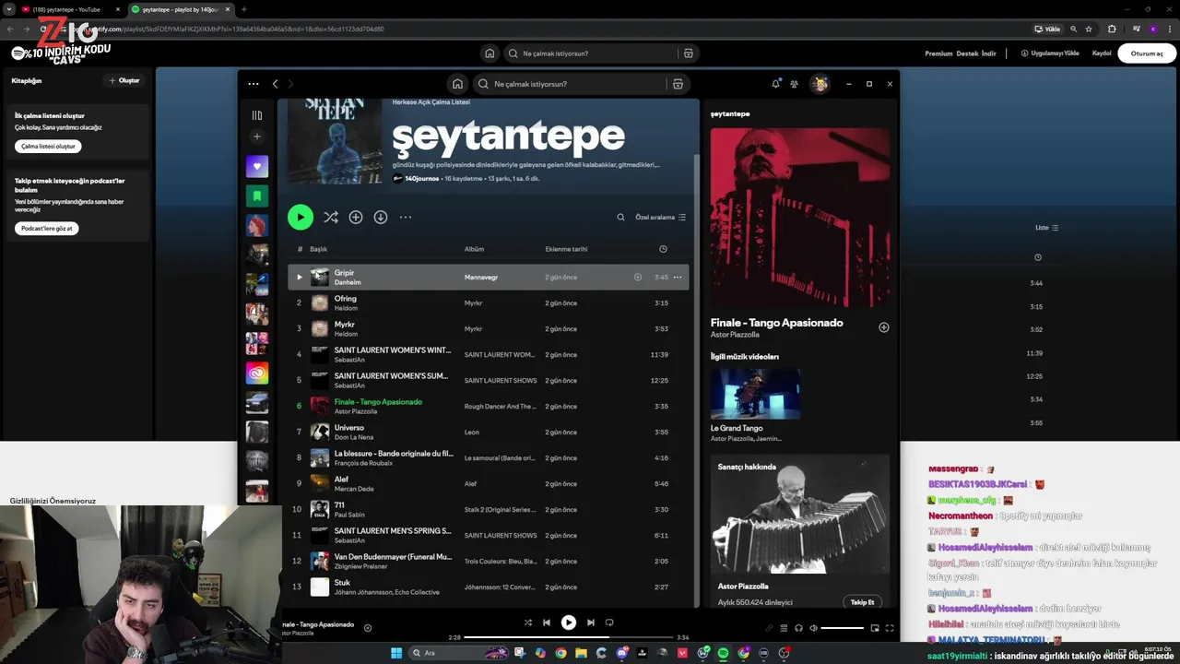Adjust the volume slider
This screenshot has width=1180, height=664.
[x=843, y=628]
